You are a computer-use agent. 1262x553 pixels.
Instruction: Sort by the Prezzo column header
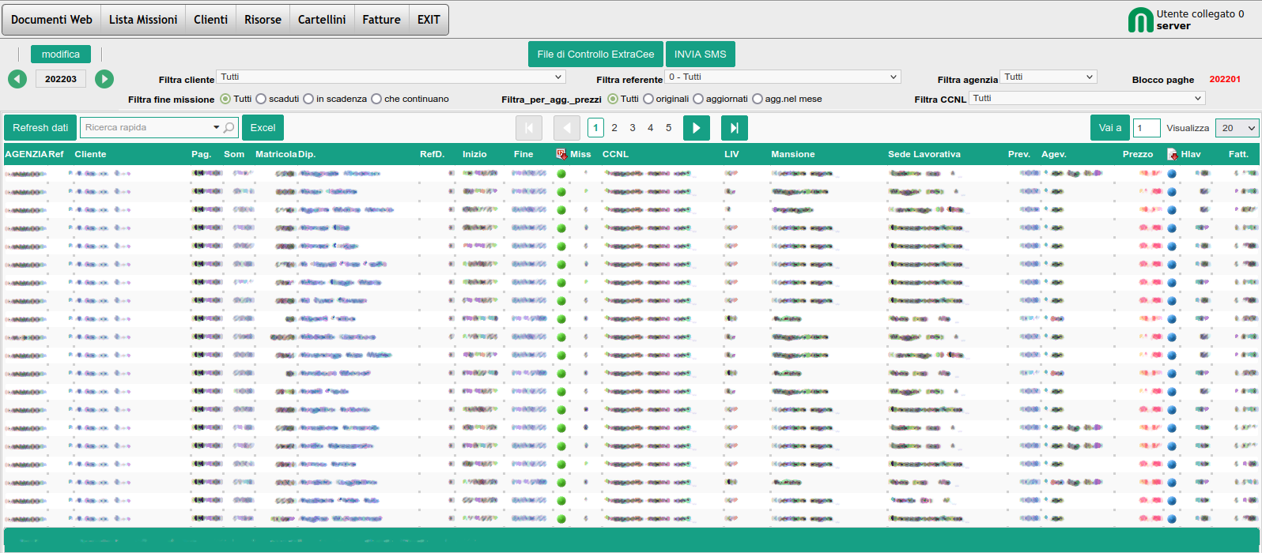tap(1138, 154)
